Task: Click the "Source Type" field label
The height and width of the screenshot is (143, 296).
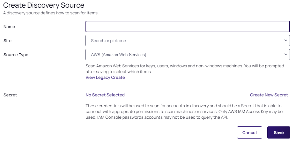Action: (16, 55)
